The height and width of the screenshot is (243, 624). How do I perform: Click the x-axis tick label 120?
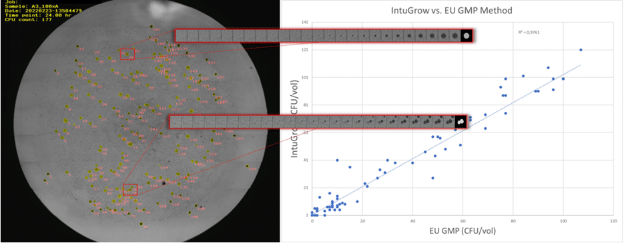[x=613, y=220]
